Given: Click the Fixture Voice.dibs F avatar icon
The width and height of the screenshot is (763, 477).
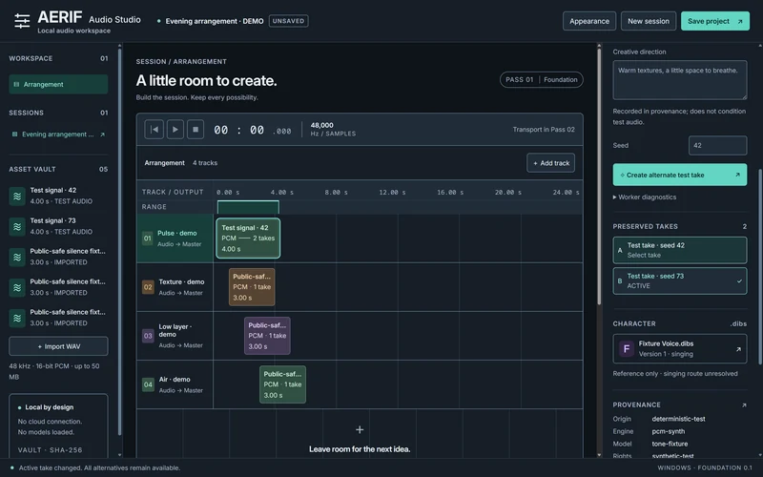Looking at the screenshot, I should coord(627,348).
